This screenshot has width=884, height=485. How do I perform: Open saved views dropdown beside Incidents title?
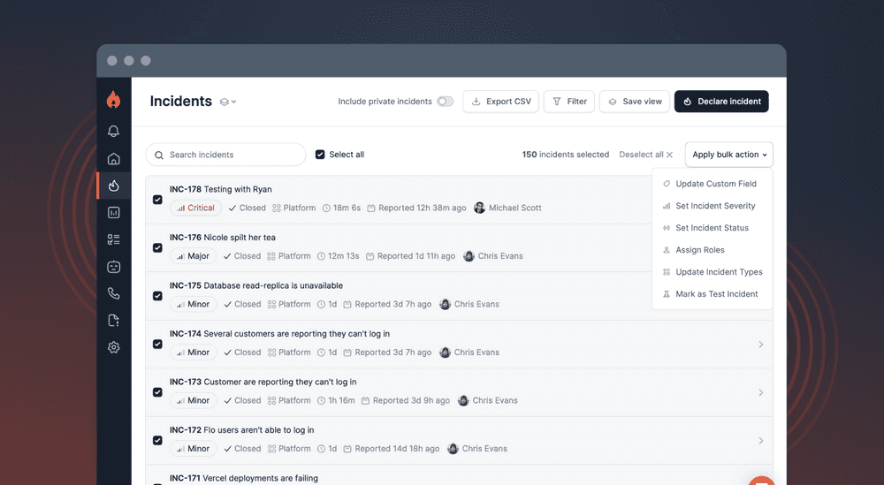[228, 102]
